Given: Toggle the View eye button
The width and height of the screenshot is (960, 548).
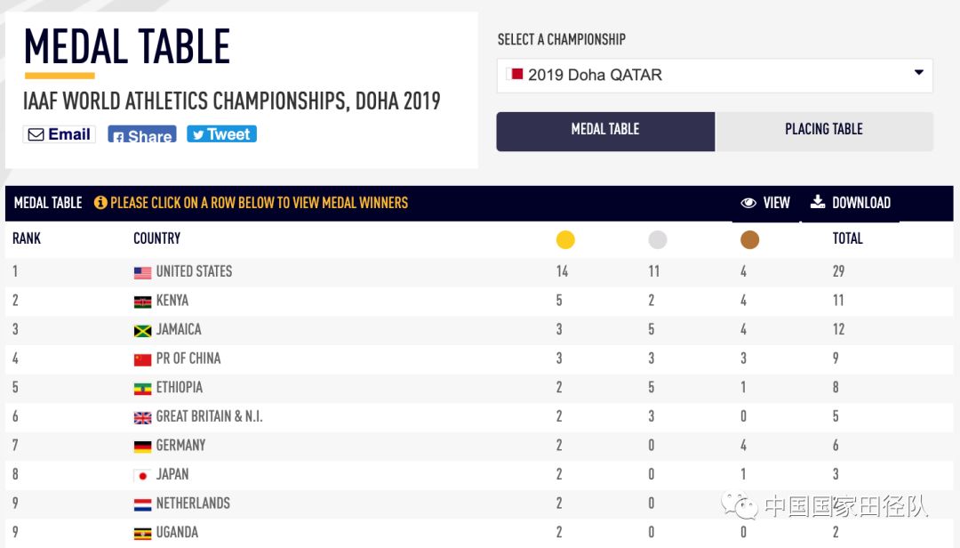Looking at the screenshot, I should pyautogui.click(x=765, y=203).
